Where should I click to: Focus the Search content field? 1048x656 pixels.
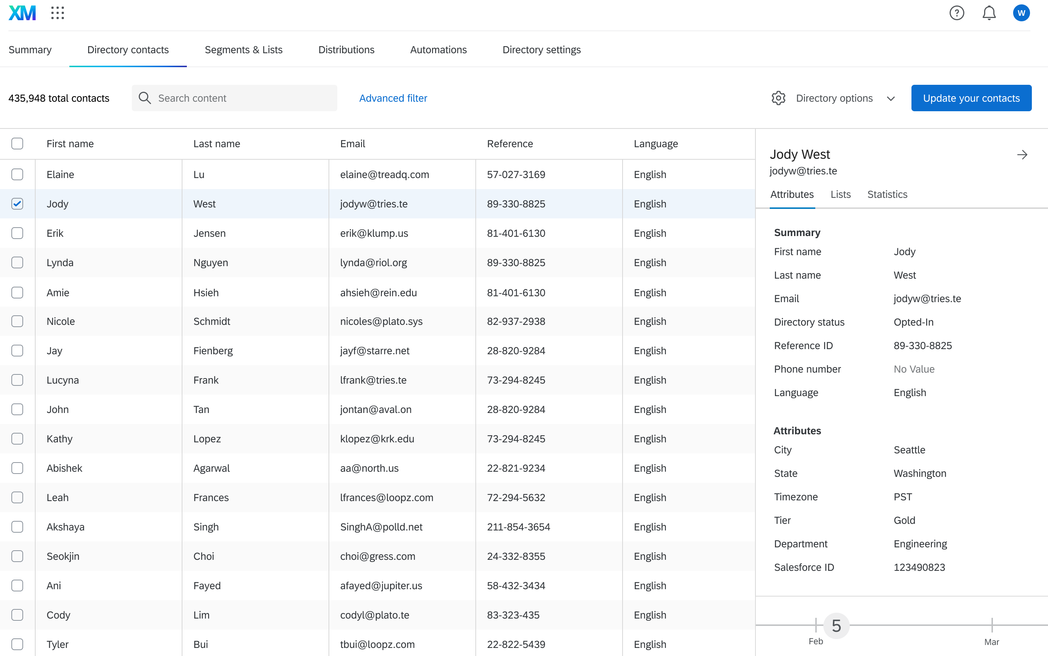[x=243, y=98]
